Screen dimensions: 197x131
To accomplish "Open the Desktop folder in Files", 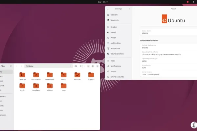I will point(22,76).
